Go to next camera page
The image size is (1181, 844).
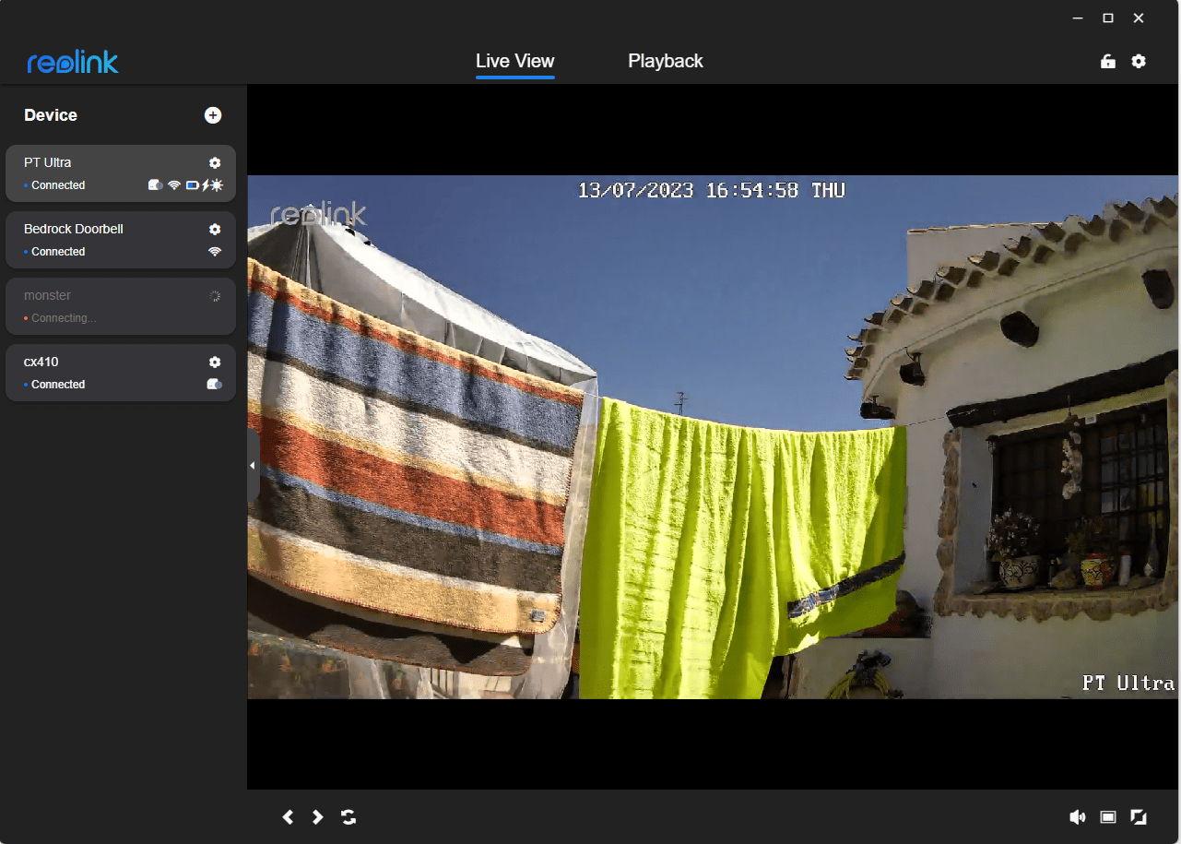coord(317,817)
